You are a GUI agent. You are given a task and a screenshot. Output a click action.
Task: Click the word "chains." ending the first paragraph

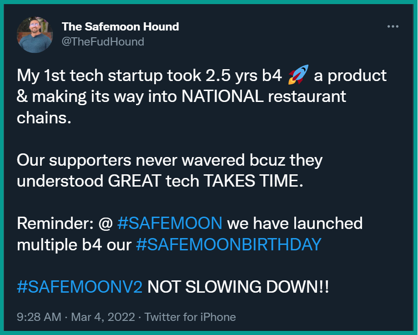tap(44, 117)
